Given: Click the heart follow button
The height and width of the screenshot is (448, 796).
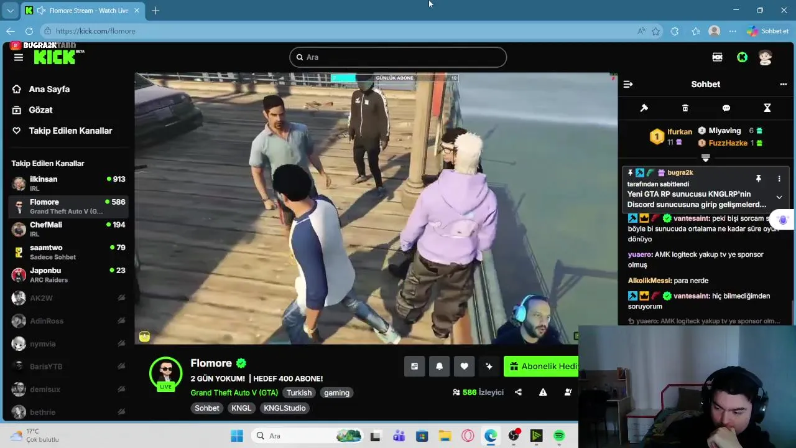Looking at the screenshot, I should point(465,366).
